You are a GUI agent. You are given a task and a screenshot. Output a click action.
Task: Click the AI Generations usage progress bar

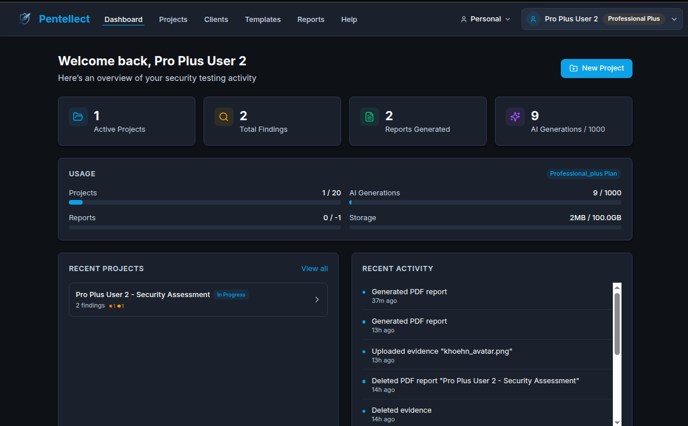(485, 202)
